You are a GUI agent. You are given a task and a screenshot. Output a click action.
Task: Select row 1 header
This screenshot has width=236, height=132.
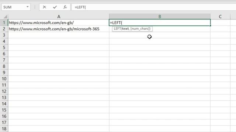(4, 23)
